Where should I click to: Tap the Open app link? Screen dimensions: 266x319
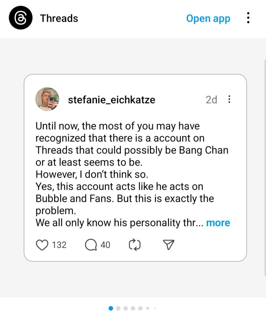click(208, 18)
